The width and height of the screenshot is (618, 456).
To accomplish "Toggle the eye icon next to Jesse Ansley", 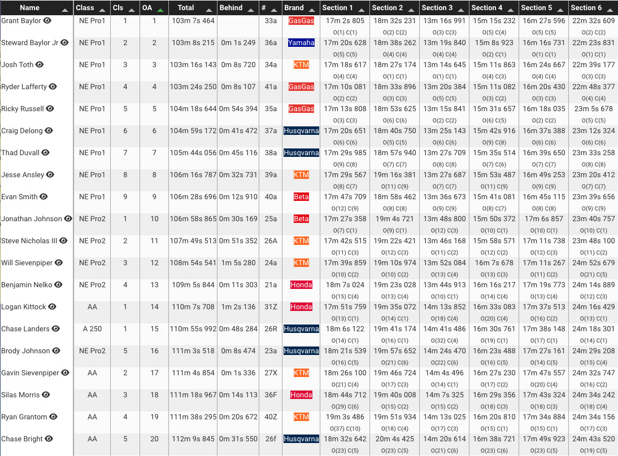I will 50,175.
